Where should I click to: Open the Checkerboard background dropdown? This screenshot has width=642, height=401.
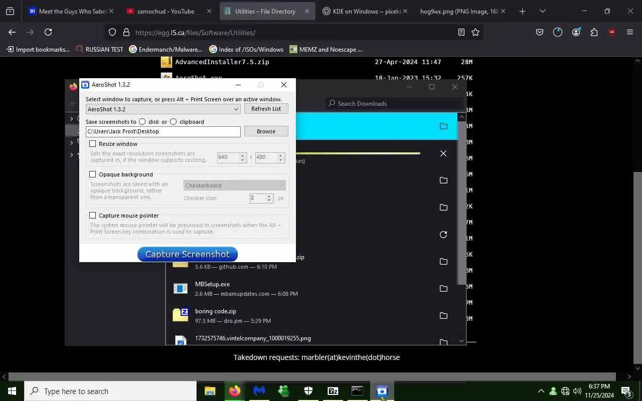click(x=235, y=185)
